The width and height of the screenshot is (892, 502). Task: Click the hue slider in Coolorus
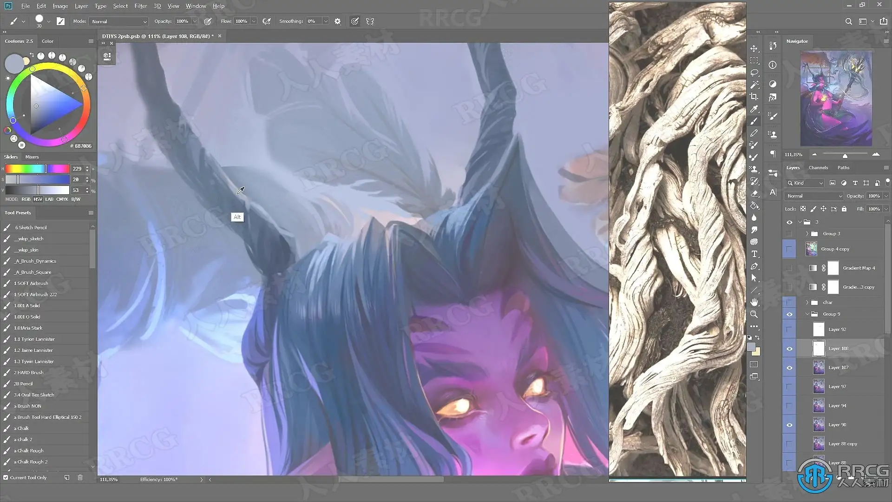[x=37, y=169]
